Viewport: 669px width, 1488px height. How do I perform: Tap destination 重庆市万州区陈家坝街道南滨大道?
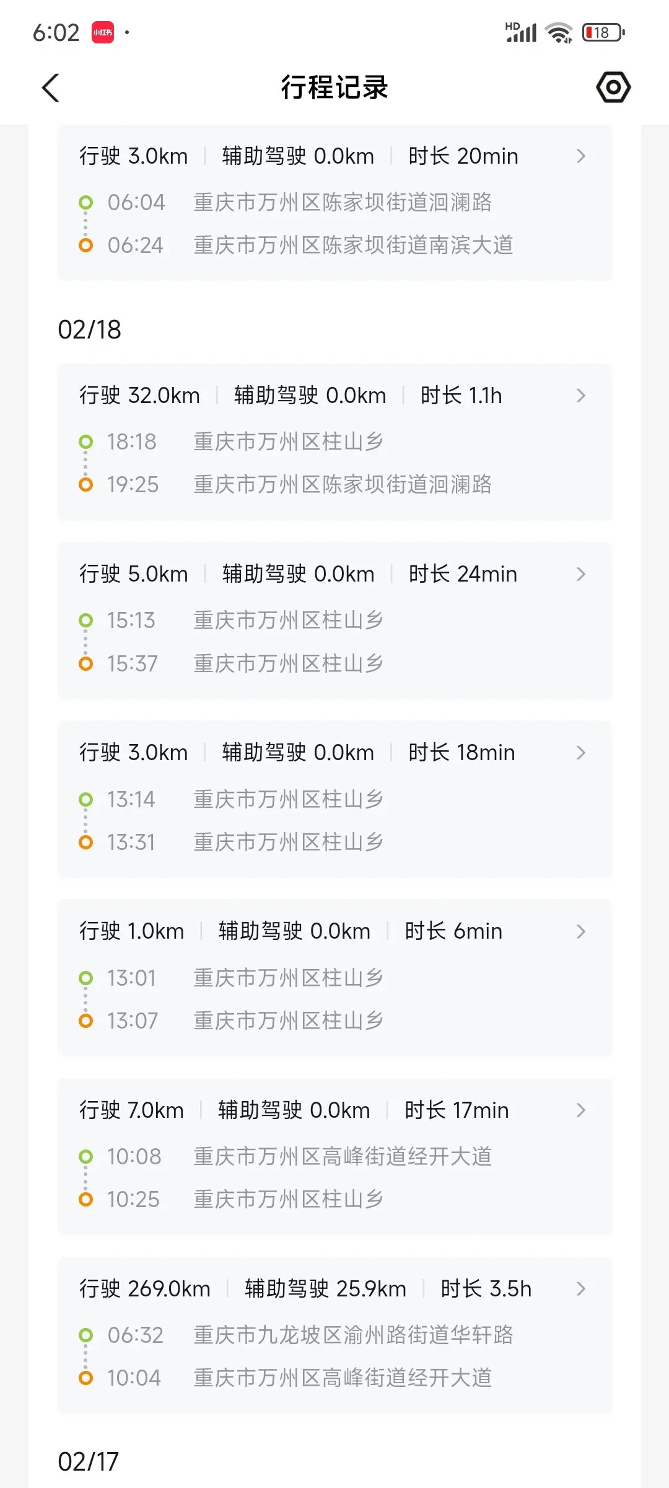(x=353, y=246)
